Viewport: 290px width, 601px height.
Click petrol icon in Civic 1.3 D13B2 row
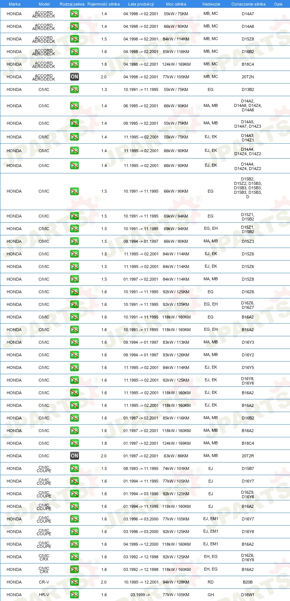(x=75, y=89)
